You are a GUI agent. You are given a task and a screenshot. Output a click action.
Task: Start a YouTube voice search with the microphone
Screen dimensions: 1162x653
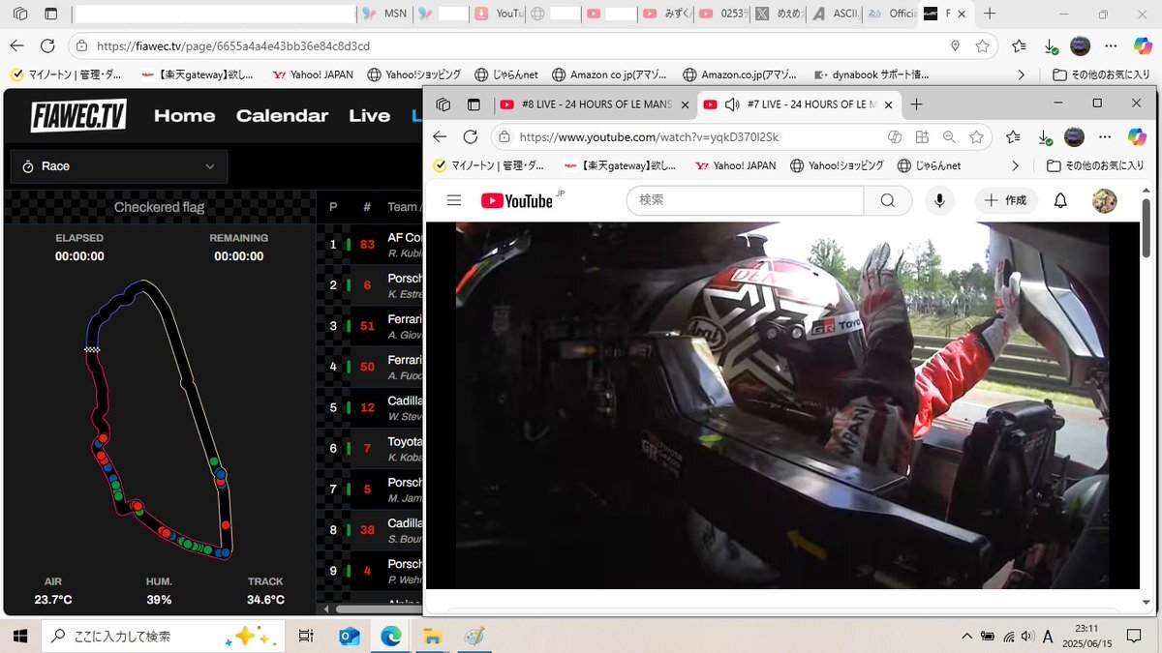937,200
